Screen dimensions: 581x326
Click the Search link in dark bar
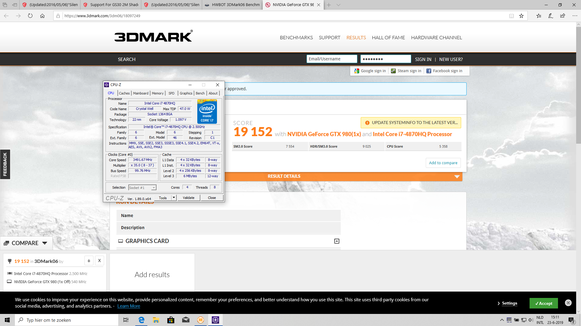click(127, 59)
